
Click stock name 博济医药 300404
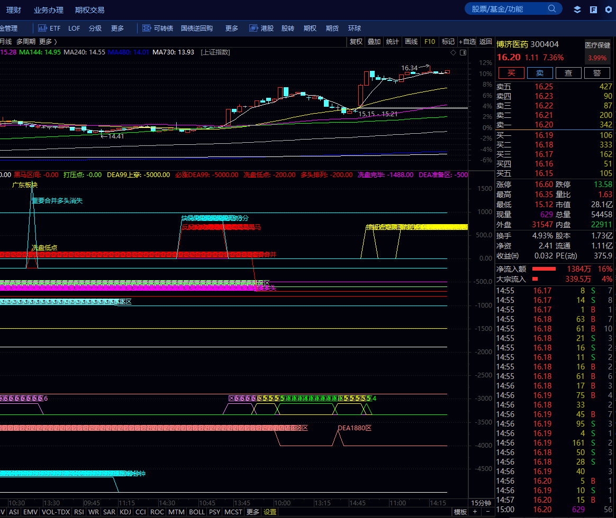coord(528,44)
